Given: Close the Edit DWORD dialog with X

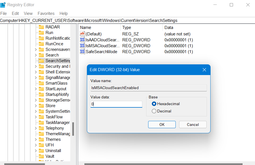Looking at the screenshot, I should (204, 70).
